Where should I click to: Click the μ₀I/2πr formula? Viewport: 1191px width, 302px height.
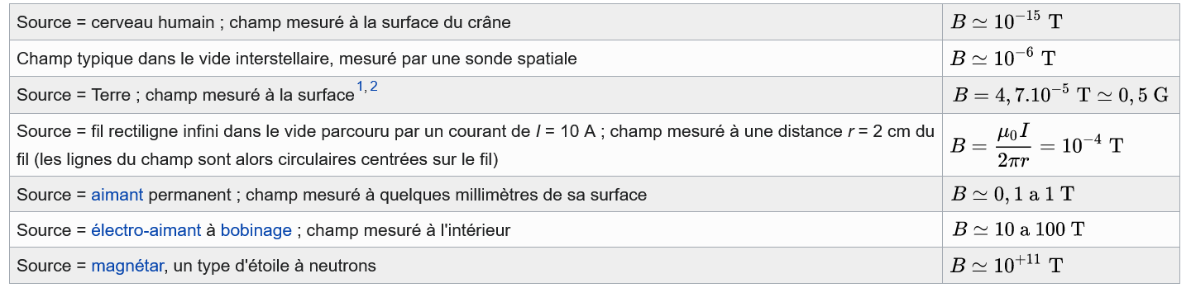click(x=1037, y=144)
